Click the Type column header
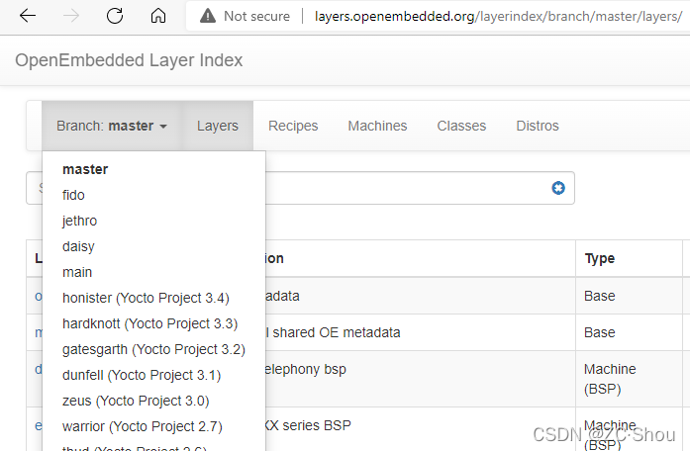The image size is (690, 451). pyautogui.click(x=600, y=258)
